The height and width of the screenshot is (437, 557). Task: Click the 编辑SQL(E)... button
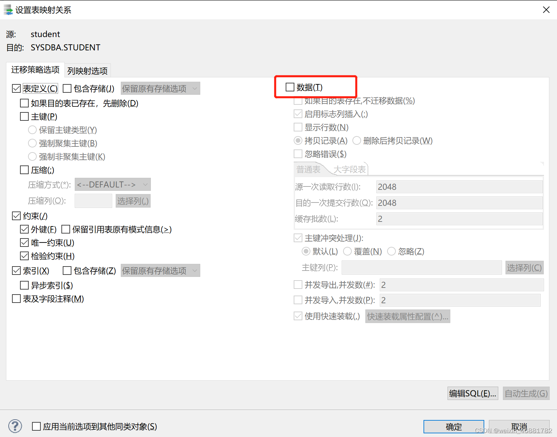pos(473,393)
